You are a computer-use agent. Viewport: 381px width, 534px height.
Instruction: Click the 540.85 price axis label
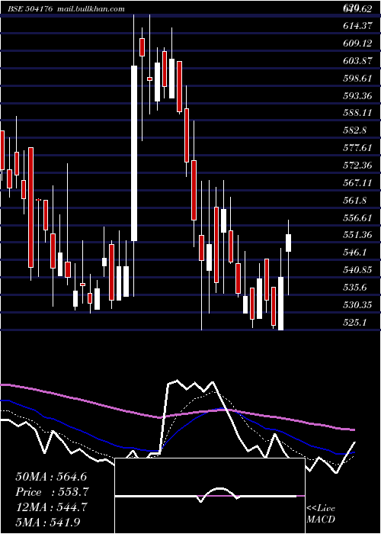(x=357, y=270)
